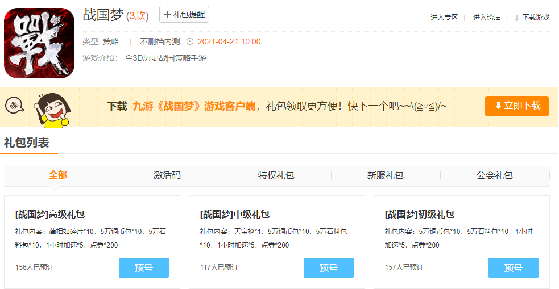Click the 立即下载 orange button
Viewport: 559px width, 289px height.
[516, 106]
